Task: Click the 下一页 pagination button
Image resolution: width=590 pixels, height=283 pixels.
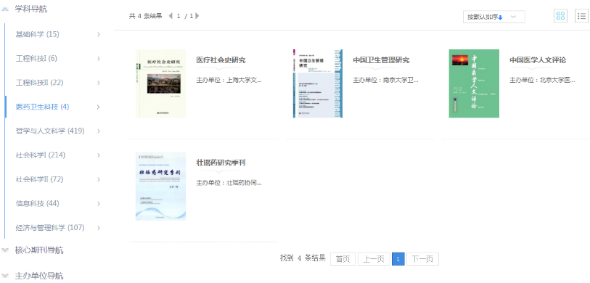Action: click(422, 259)
